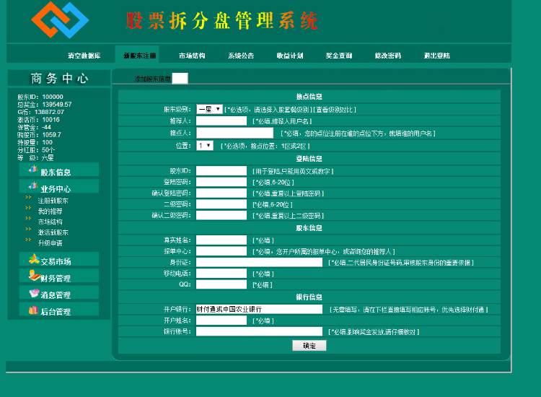541x397 pixels.
Task: Click the arrow bullet beside sidebar 市场结构
Action: [x=28, y=219]
